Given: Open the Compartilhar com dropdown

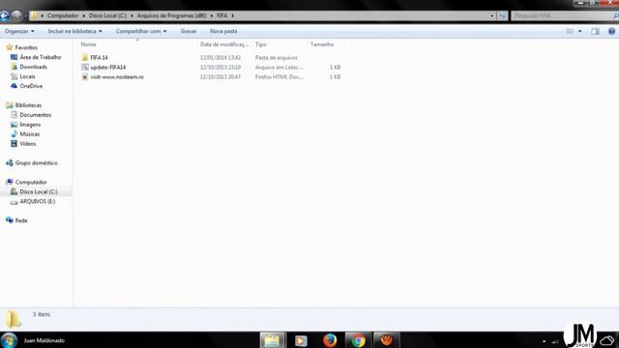Looking at the screenshot, I should (x=141, y=31).
